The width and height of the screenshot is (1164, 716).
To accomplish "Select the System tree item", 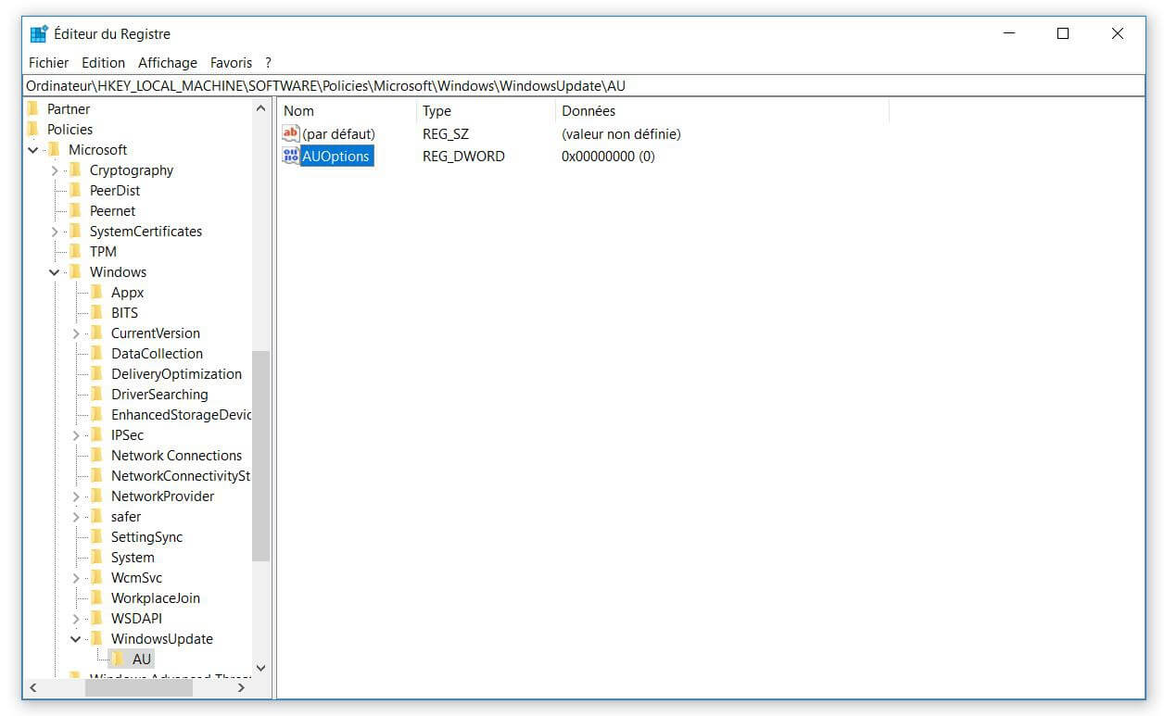I will point(133,557).
